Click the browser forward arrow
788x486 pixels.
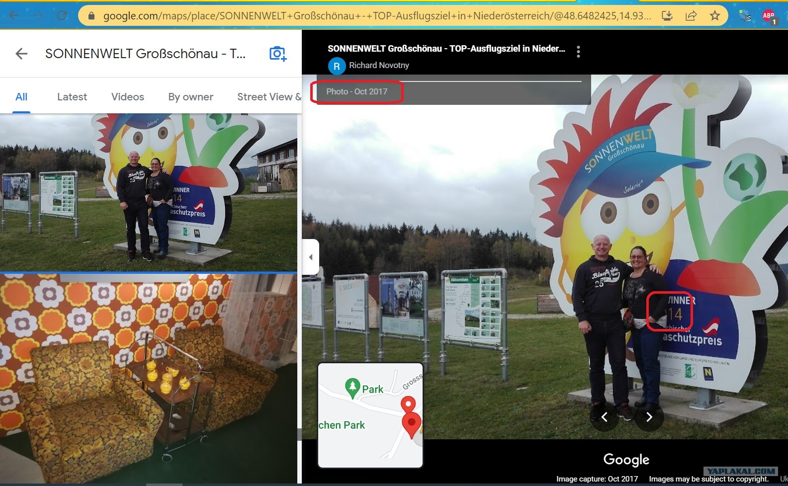click(x=38, y=15)
